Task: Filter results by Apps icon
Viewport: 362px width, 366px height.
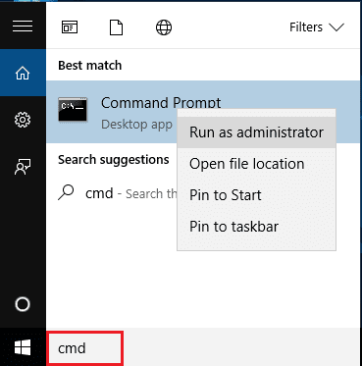Action: 70,27
